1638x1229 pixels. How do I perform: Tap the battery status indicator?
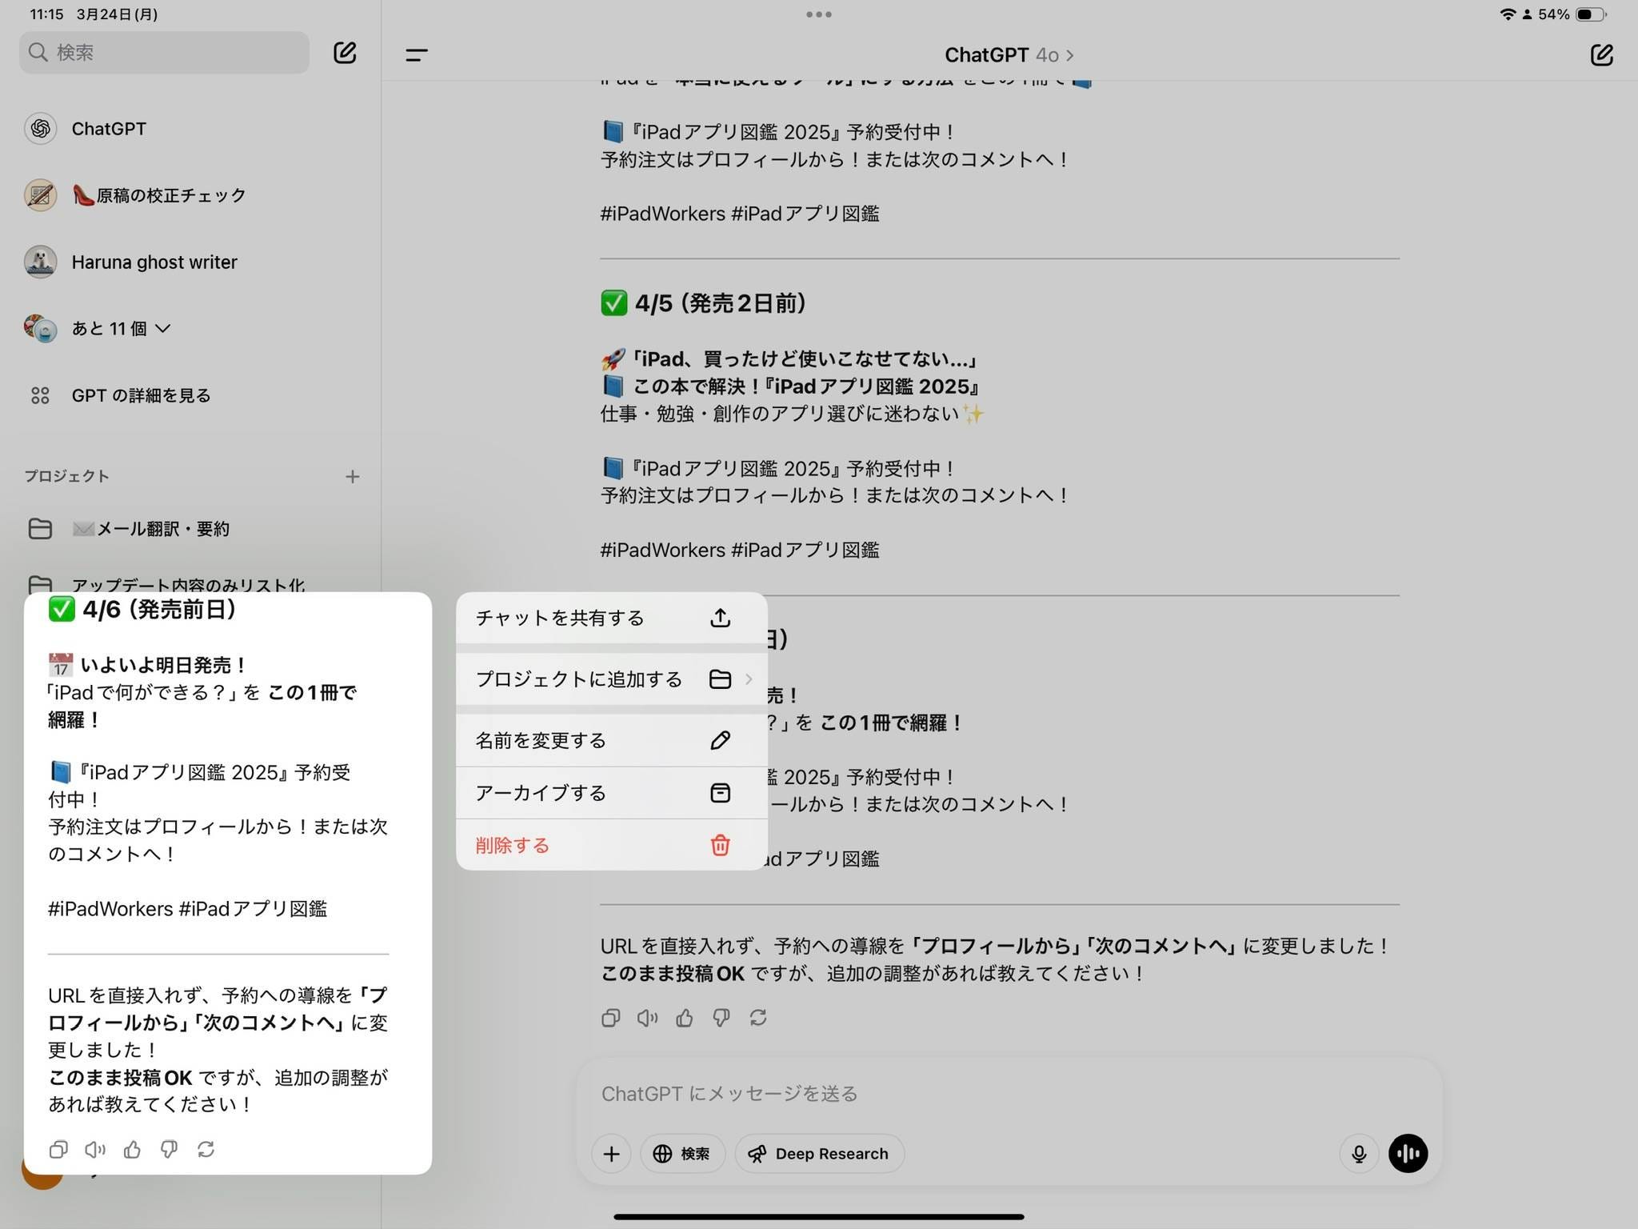[1592, 14]
